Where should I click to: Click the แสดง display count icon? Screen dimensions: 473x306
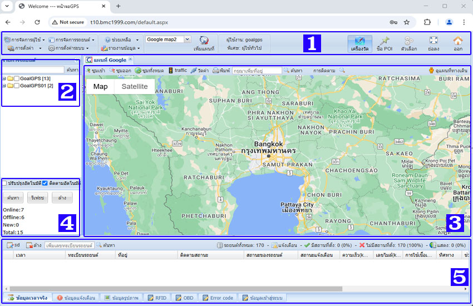432,245
